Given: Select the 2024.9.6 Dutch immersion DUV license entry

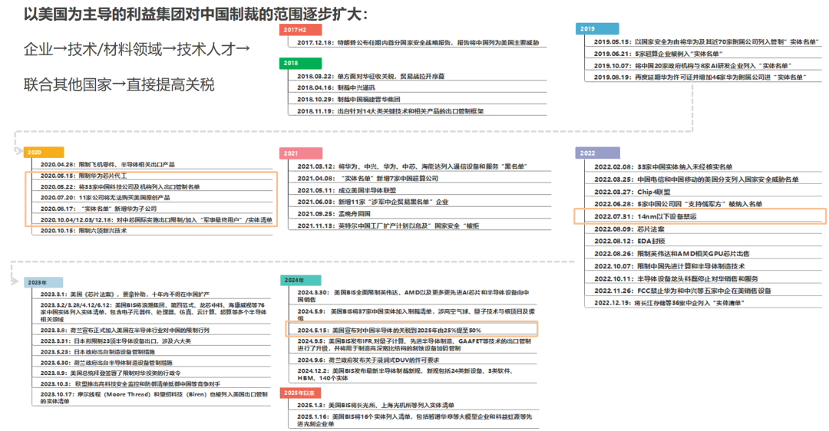Looking at the screenshot, I should coord(368,360).
